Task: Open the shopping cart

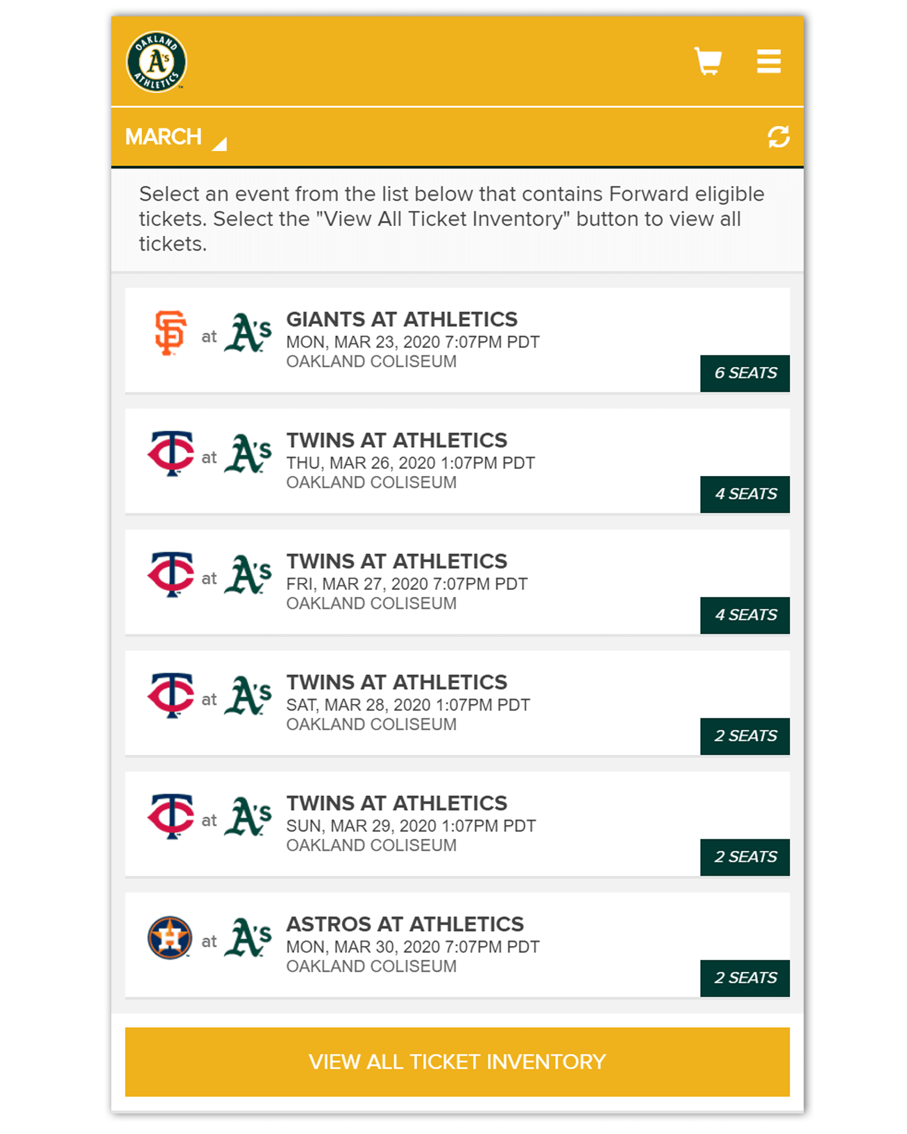Action: click(707, 62)
